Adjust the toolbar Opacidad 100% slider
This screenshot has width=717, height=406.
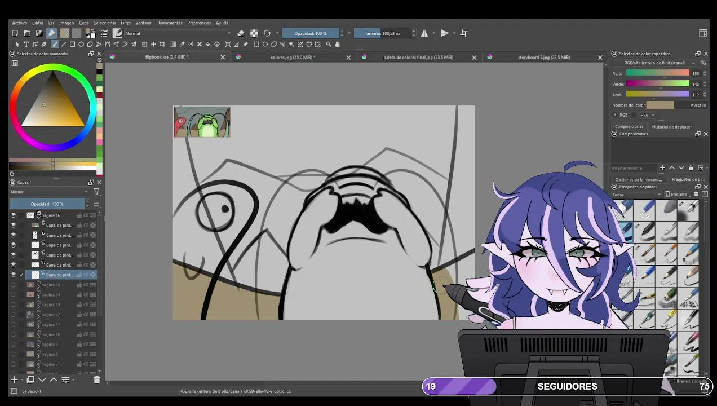311,33
